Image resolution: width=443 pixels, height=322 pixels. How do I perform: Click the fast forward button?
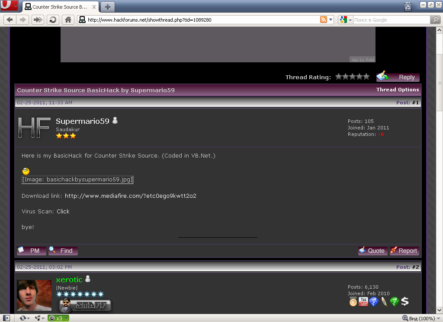click(x=38, y=20)
